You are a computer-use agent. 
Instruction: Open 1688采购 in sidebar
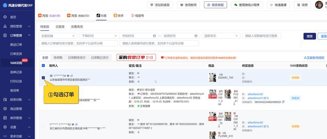pyautogui.click(x=16, y=63)
